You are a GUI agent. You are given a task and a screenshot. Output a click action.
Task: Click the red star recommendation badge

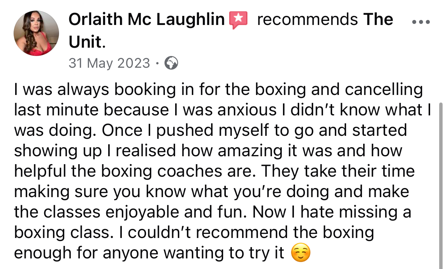(238, 20)
